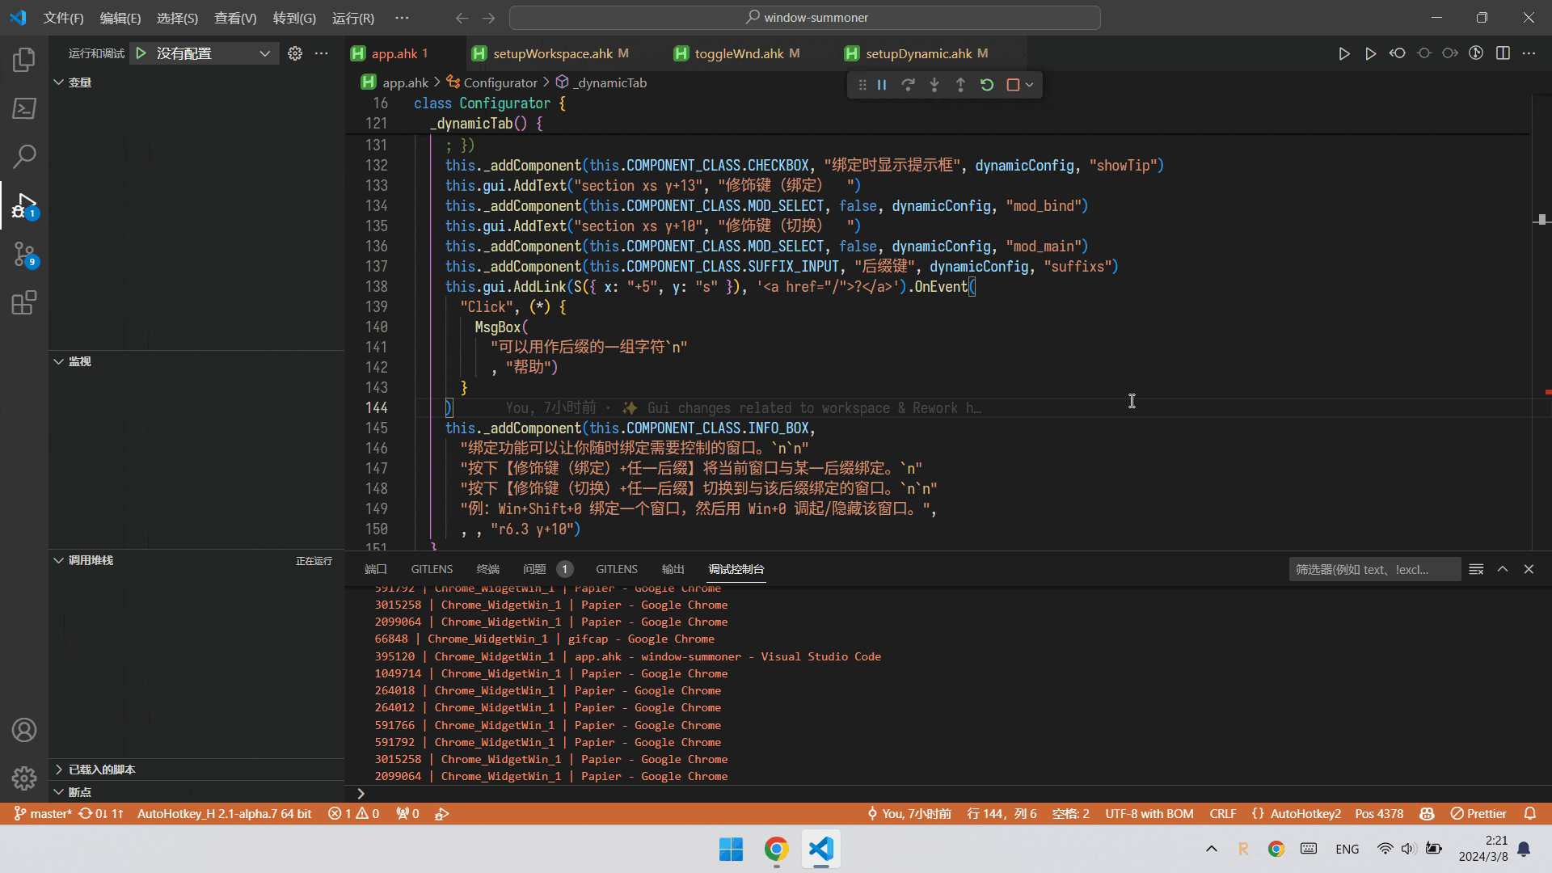1552x873 pixels.
Task: Open the 终端 panel tab
Action: [487, 569]
